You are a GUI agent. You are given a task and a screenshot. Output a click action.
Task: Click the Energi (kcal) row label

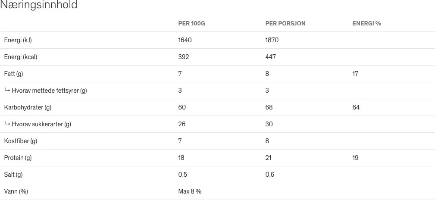click(x=21, y=57)
